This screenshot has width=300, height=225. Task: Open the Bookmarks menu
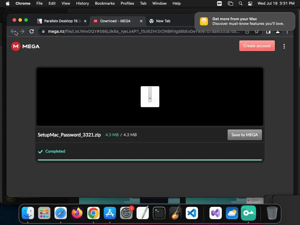105,4
